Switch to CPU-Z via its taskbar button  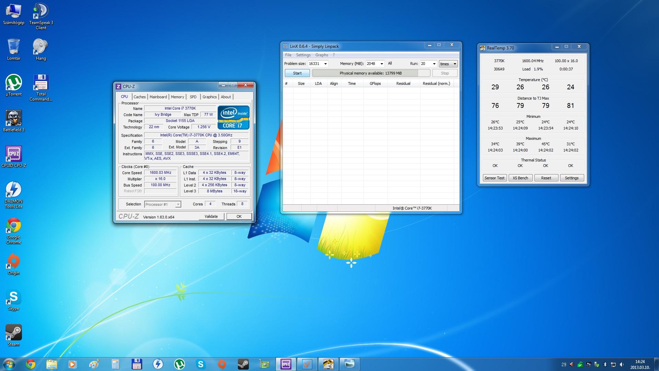point(286,364)
